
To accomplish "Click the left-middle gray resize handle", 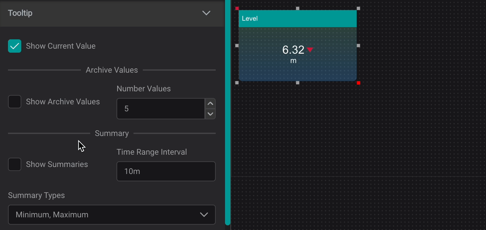I will (x=237, y=45).
